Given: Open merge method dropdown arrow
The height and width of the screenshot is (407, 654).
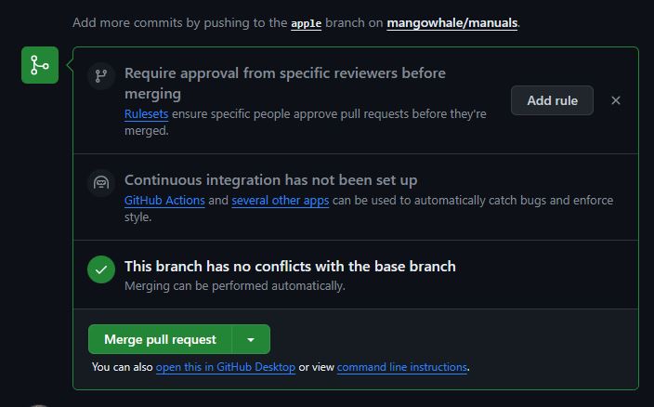Looking at the screenshot, I should coord(251,339).
